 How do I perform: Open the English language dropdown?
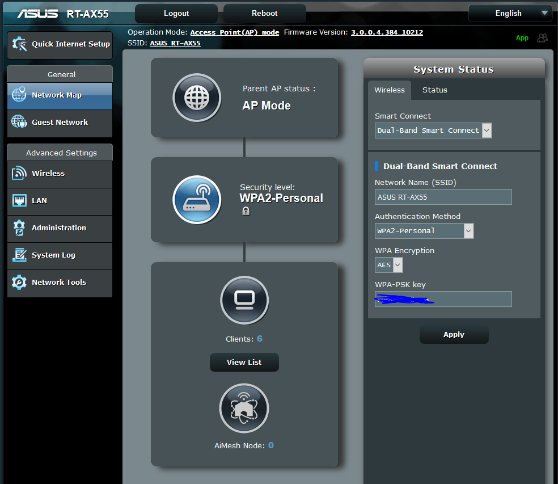510,13
